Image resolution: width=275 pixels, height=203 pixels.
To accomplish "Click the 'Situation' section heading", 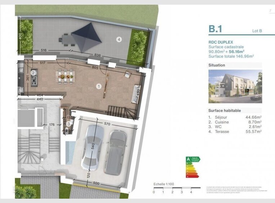I will [217, 65].
